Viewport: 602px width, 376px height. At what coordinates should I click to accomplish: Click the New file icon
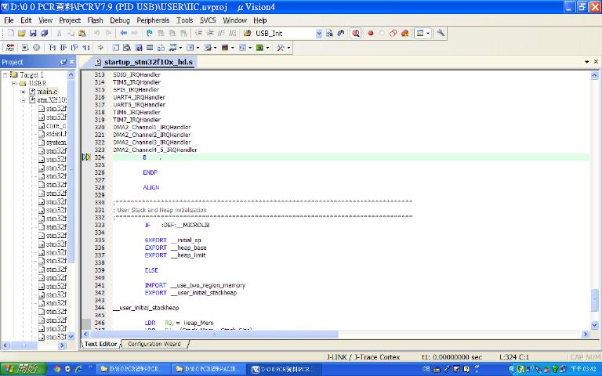coord(11,34)
